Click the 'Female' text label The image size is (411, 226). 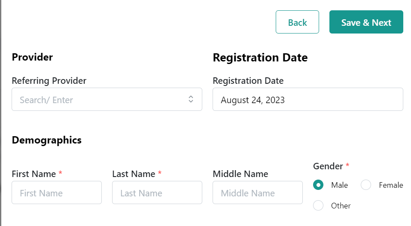391,185
